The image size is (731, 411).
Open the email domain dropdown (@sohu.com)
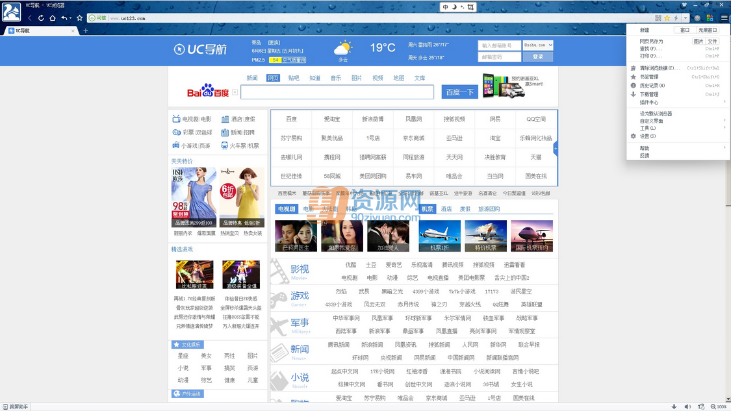coord(537,45)
